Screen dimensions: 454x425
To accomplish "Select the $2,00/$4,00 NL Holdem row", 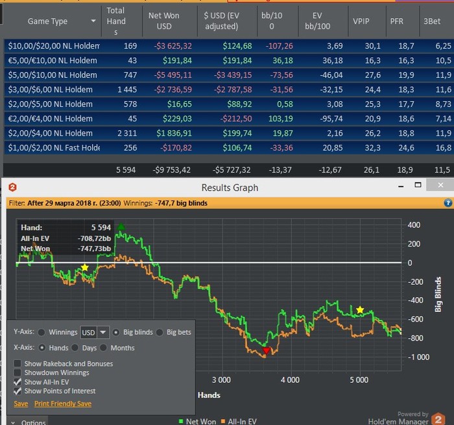I will pos(52,133).
